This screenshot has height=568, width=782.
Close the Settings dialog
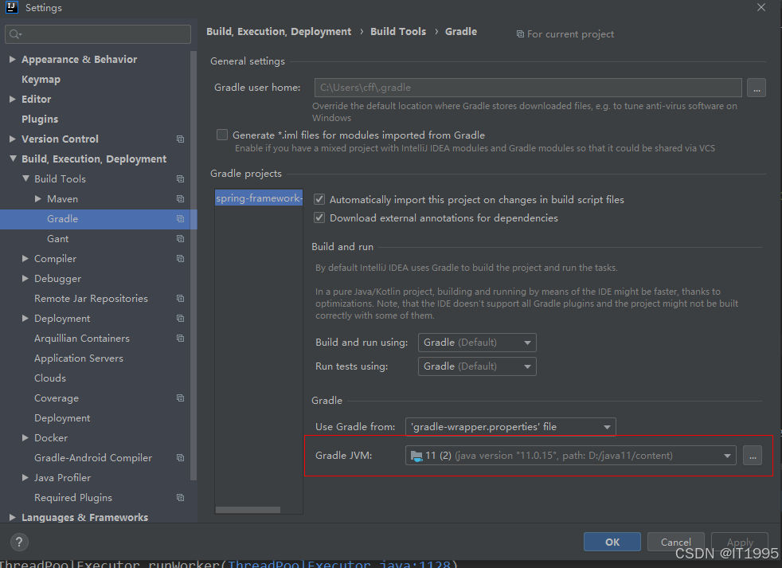(x=761, y=7)
